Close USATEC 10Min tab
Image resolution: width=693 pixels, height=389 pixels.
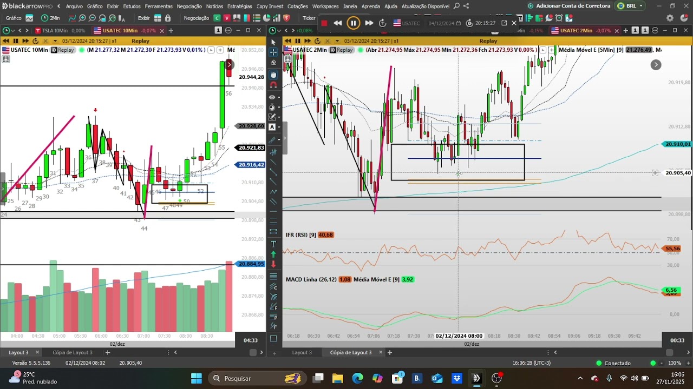tap(161, 30)
